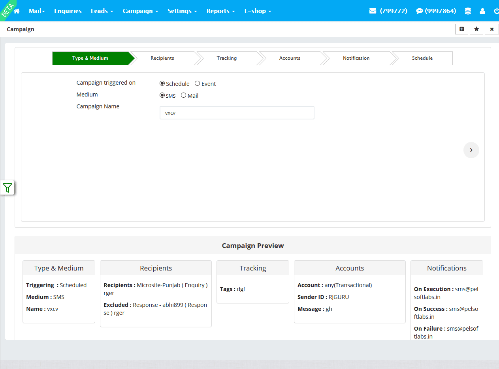Click the home icon in navbar
Viewport: 499px width, 369px height.
(x=17, y=11)
